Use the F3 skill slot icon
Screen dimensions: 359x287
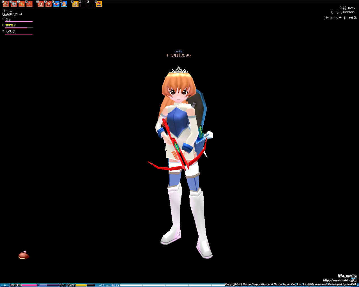(x=22, y=4)
